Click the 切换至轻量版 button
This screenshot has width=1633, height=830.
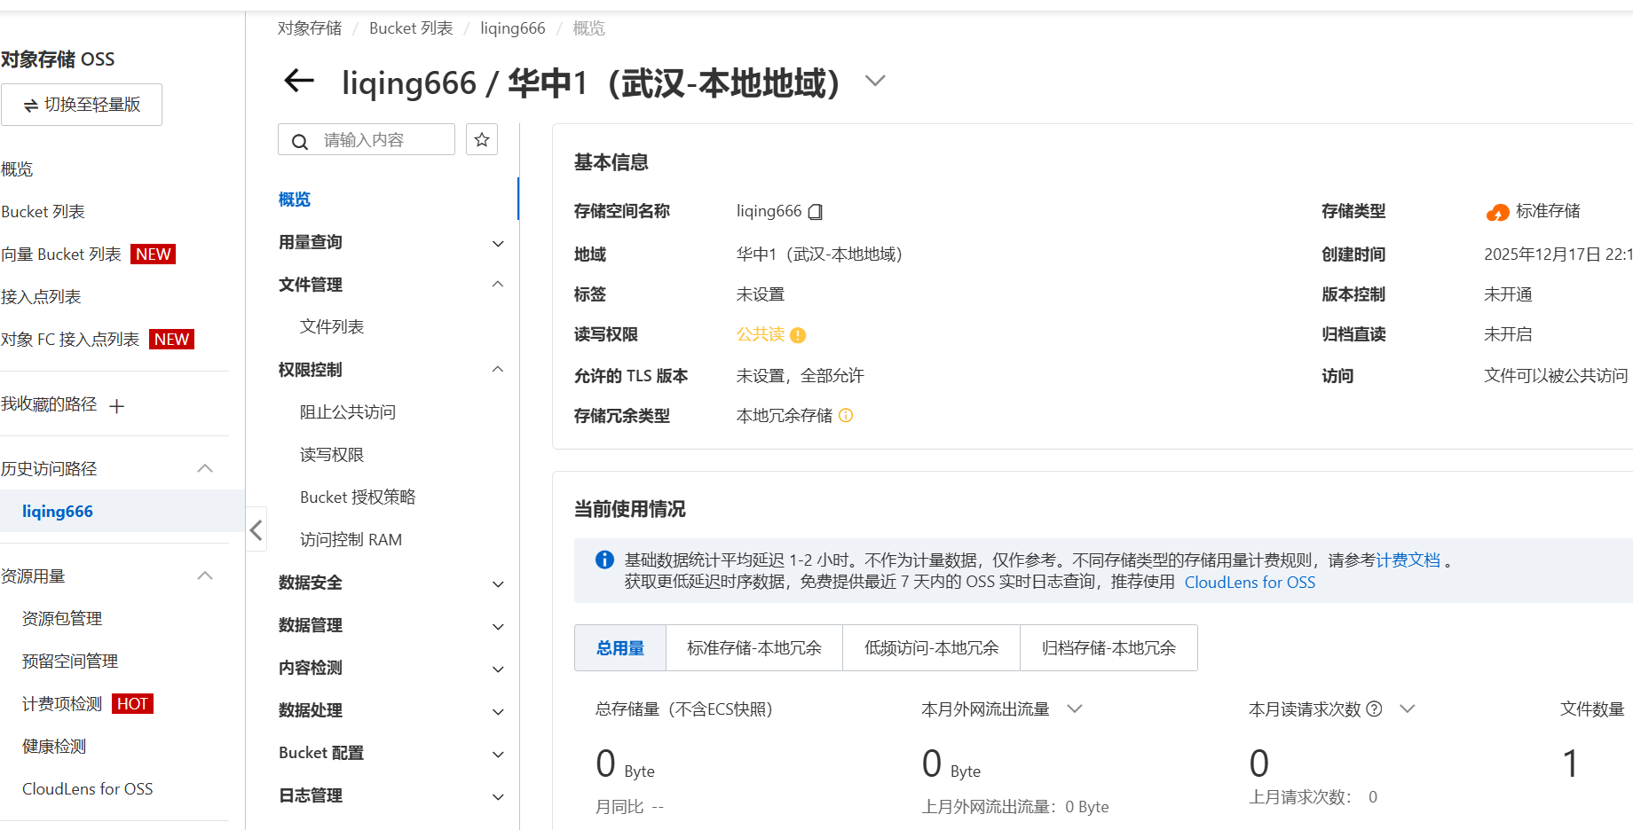82,105
